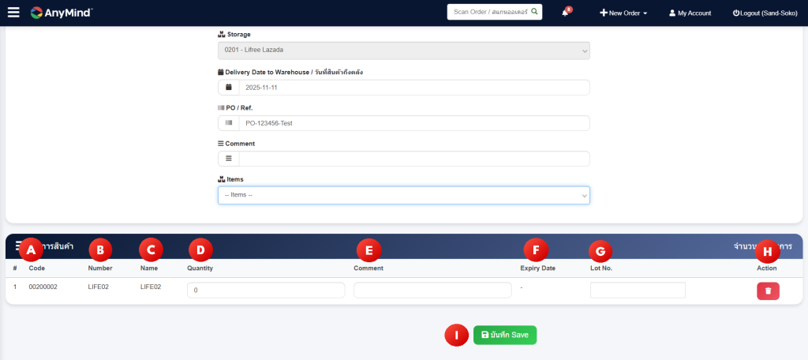
Task: Open the hamburger menu in top navbar
Action: [x=13, y=13]
